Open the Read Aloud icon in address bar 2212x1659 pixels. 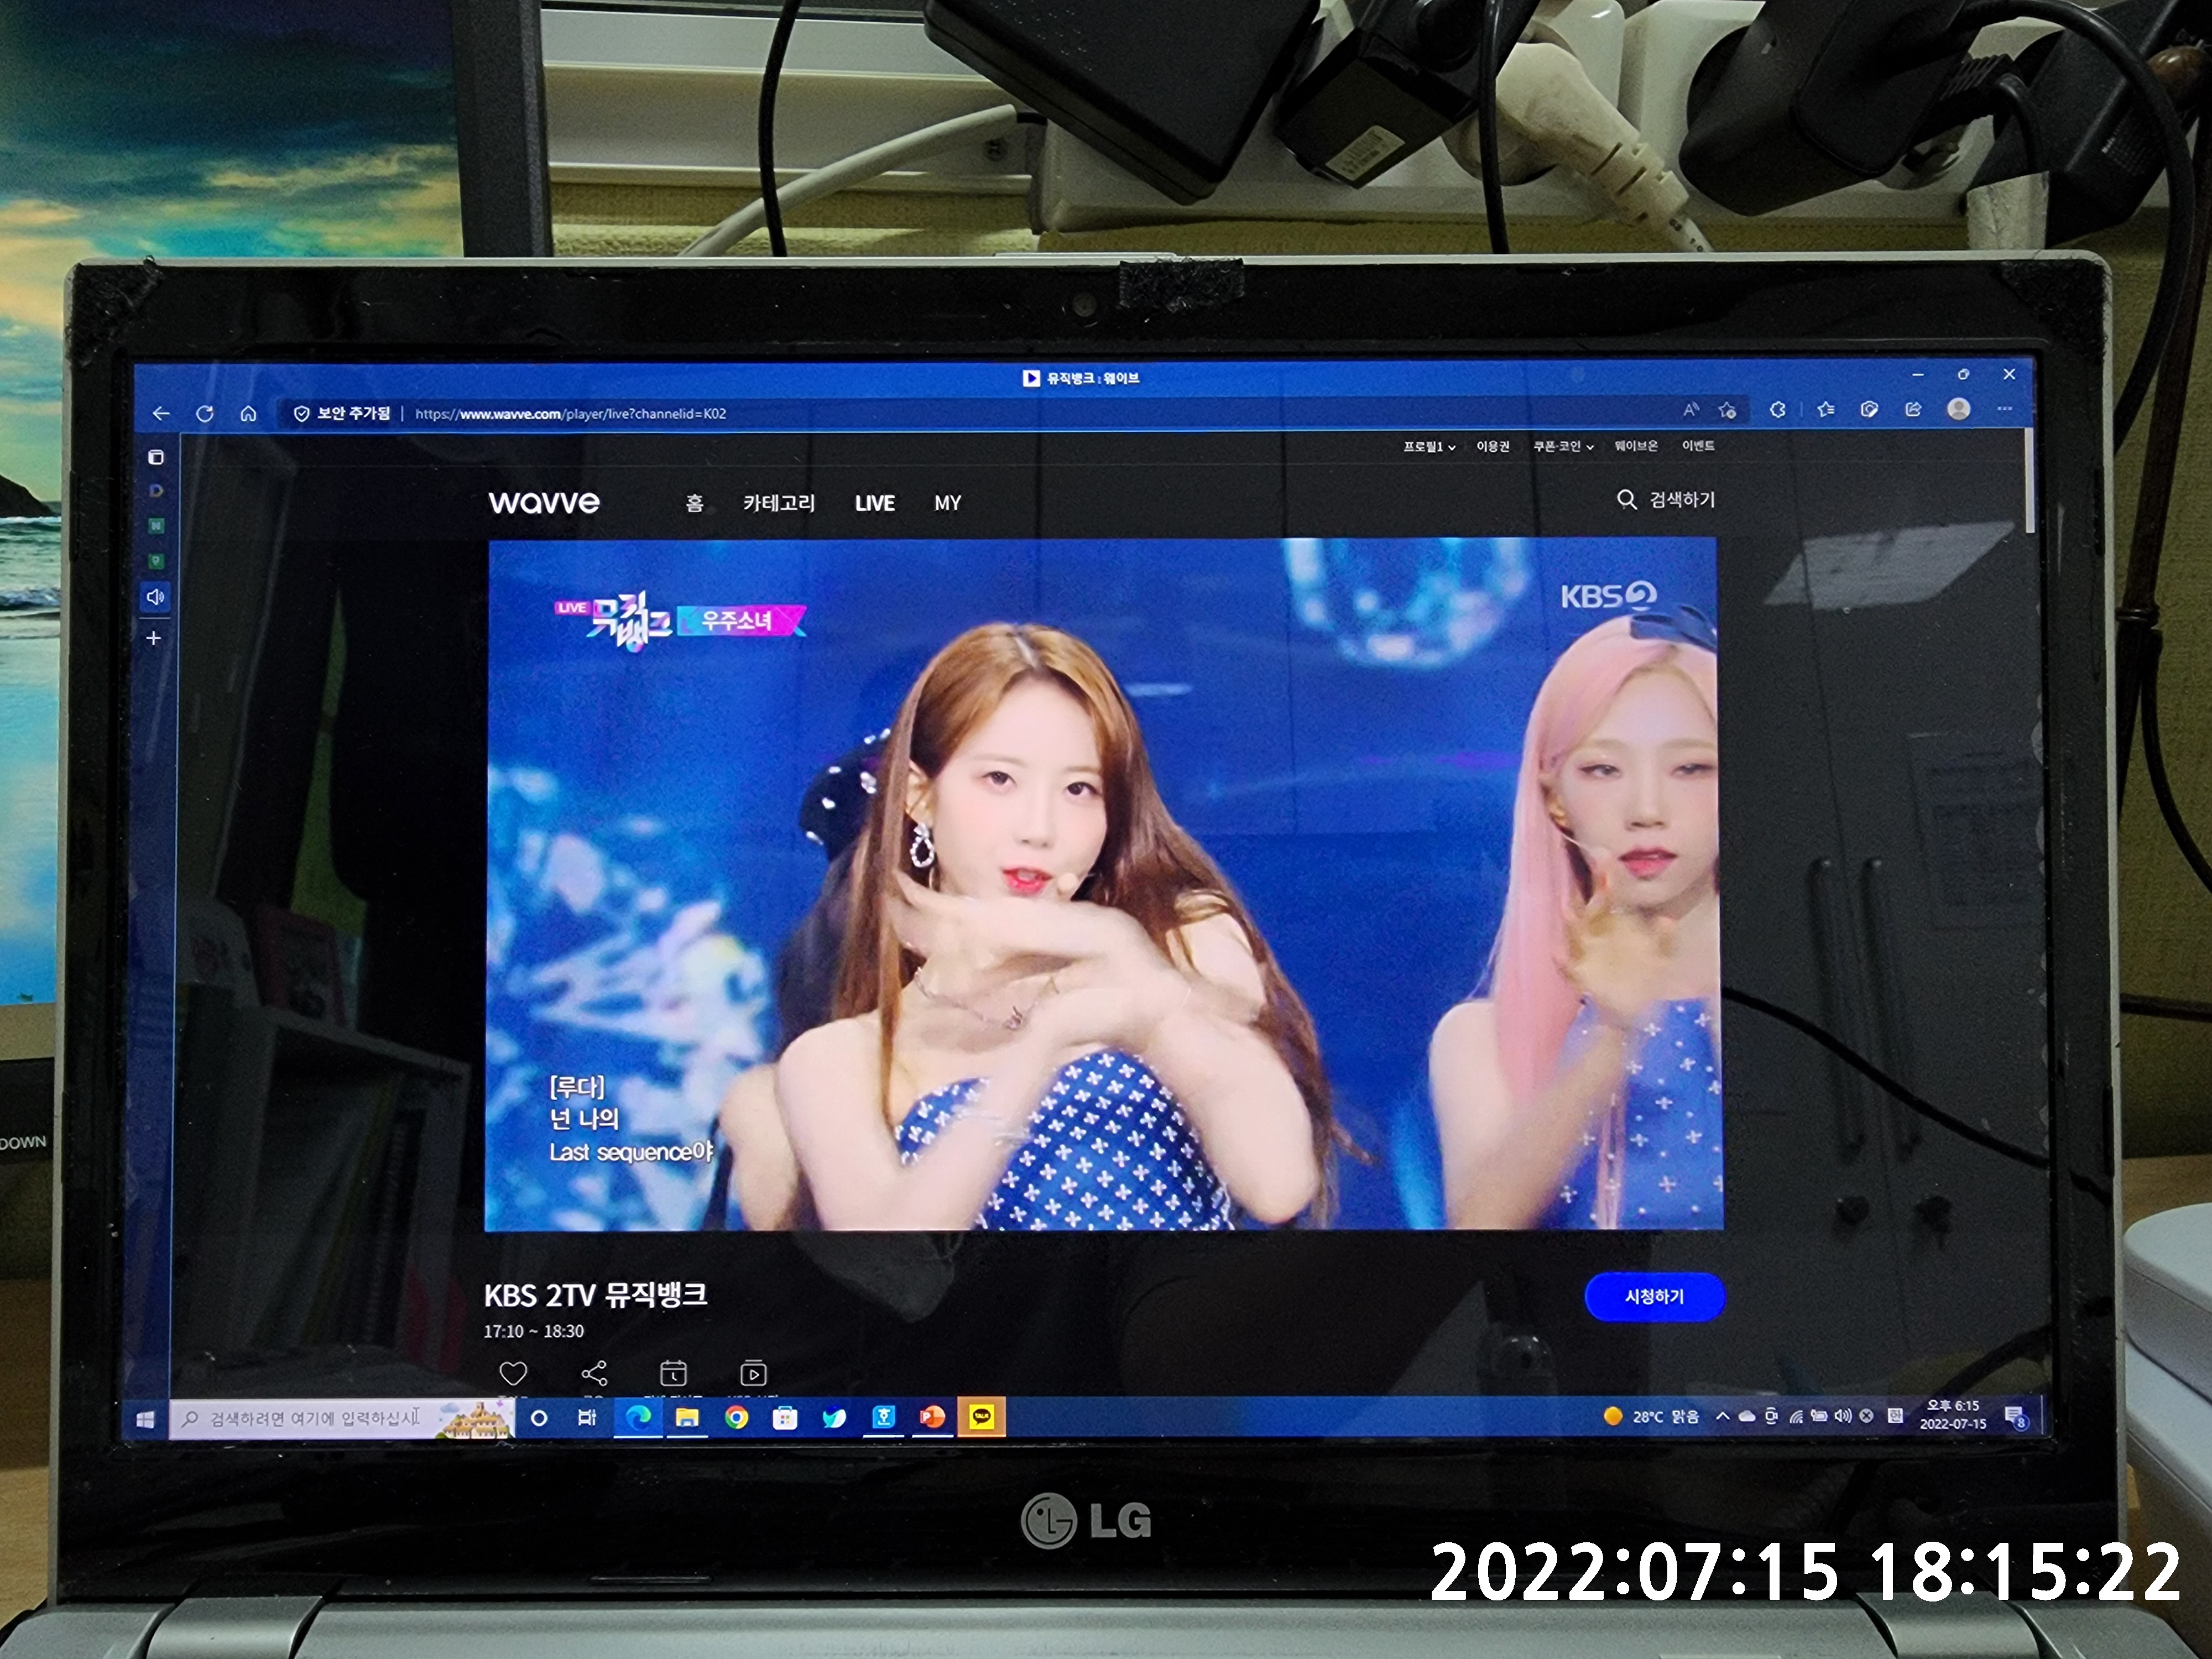[x=1690, y=410]
